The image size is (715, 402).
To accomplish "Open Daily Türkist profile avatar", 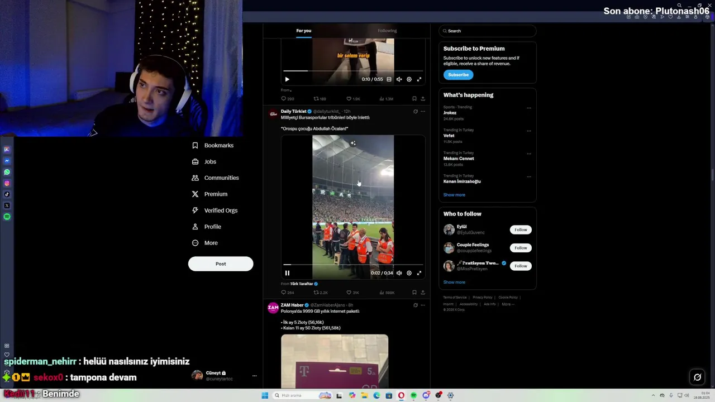I will coord(273,114).
